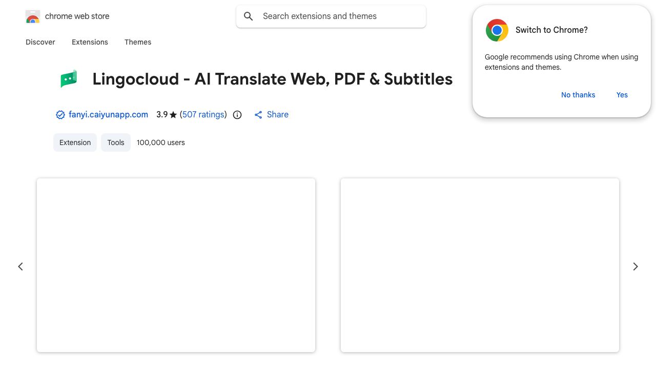Open the Themes tab
The width and height of the screenshot is (656, 369).
point(138,42)
